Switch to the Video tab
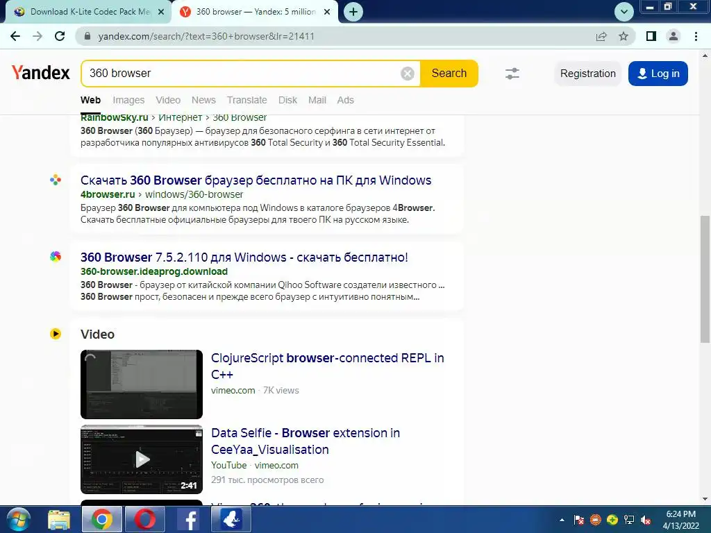Image resolution: width=711 pixels, height=533 pixels. 168,100
